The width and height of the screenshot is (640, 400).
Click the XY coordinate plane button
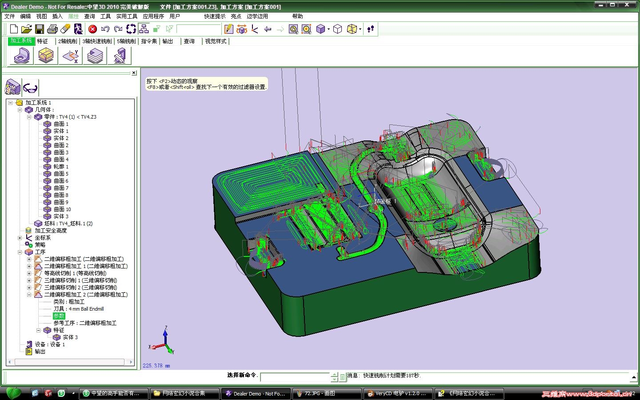pos(70,56)
